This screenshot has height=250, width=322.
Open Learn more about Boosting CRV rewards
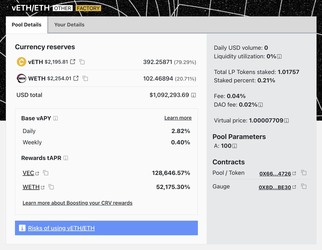(x=78, y=203)
